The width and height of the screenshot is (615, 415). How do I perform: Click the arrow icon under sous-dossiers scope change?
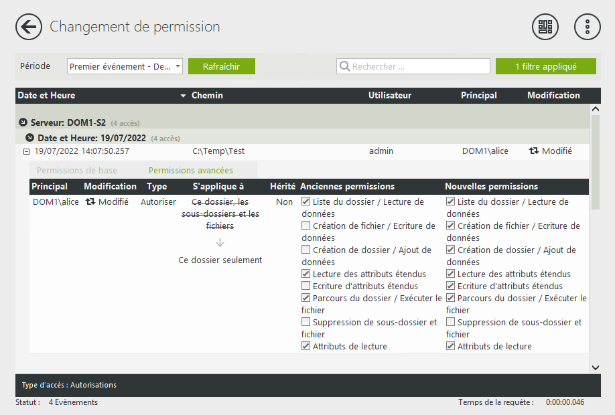(220, 244)
